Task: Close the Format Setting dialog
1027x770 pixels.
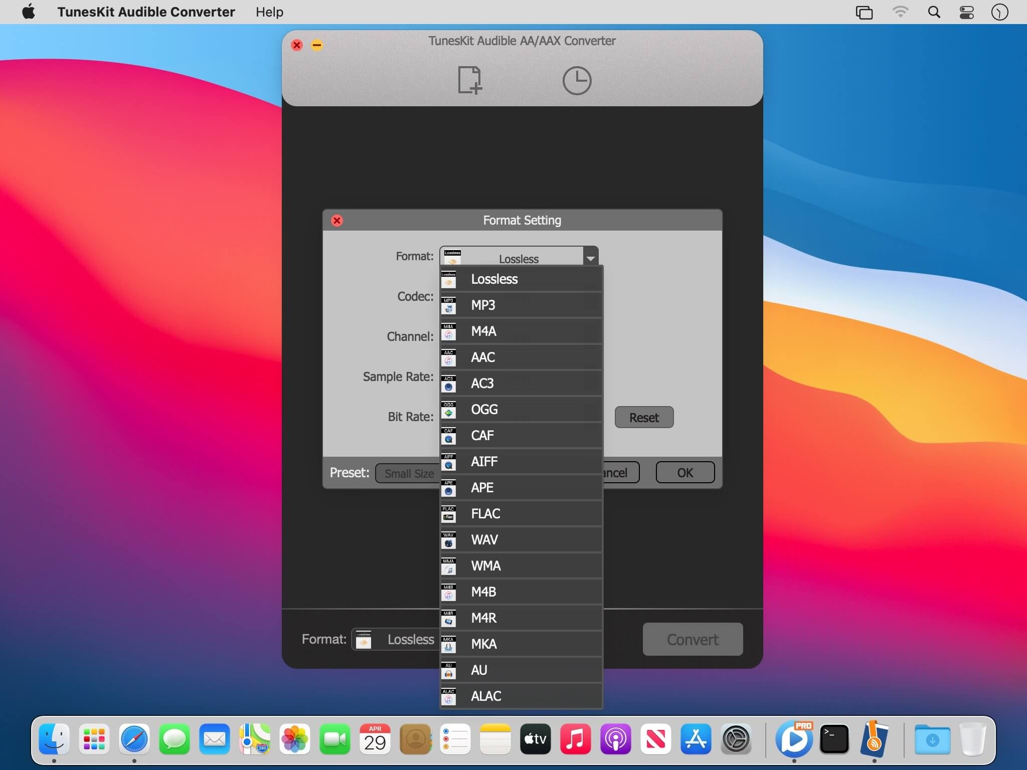Action: point(337,221)
